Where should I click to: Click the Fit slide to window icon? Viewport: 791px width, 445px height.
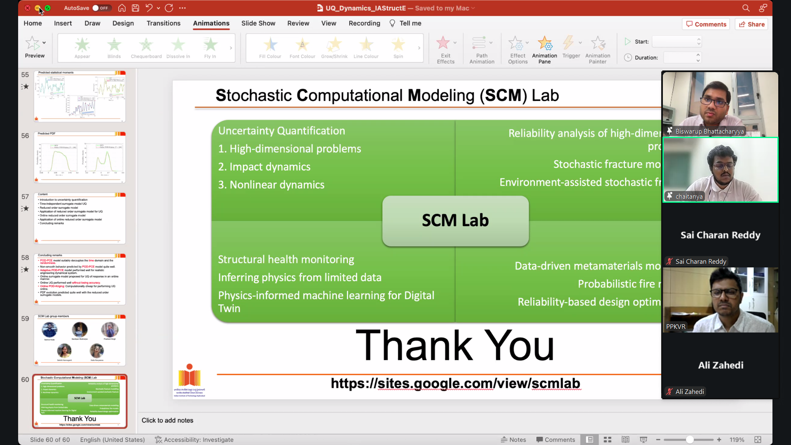(758, 440)
